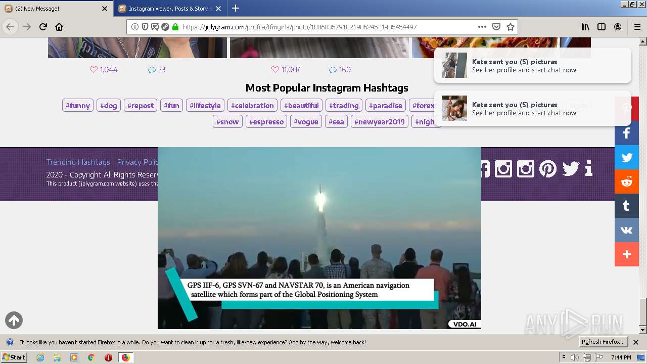Share page on Facebook sidebar button
Viewport: 647px width, 364px height.
click(x=627, y=133)
